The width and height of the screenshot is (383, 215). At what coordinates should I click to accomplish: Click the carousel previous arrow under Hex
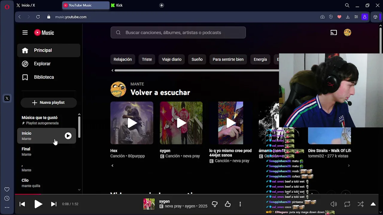113,165
